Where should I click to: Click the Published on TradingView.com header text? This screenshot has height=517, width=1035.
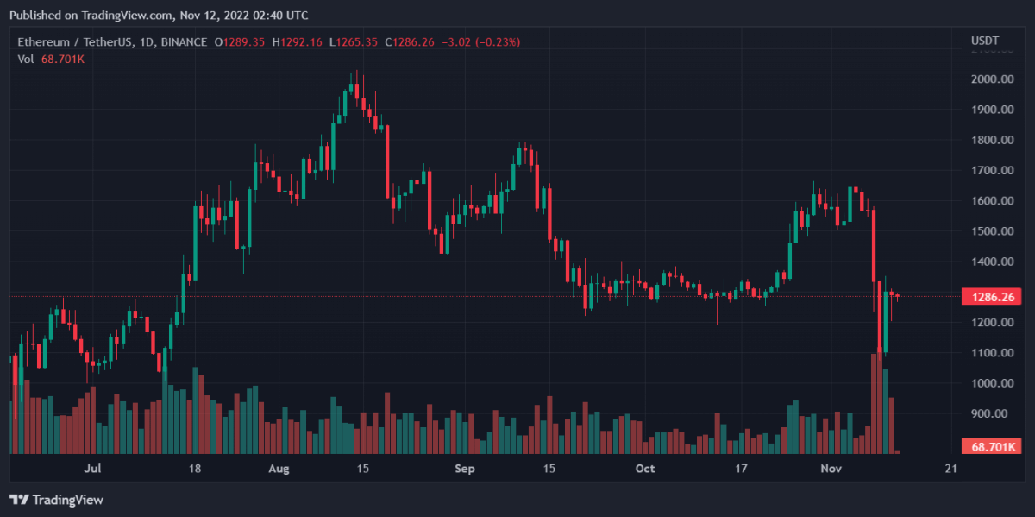pyautogui.click(x=159, y=15)
